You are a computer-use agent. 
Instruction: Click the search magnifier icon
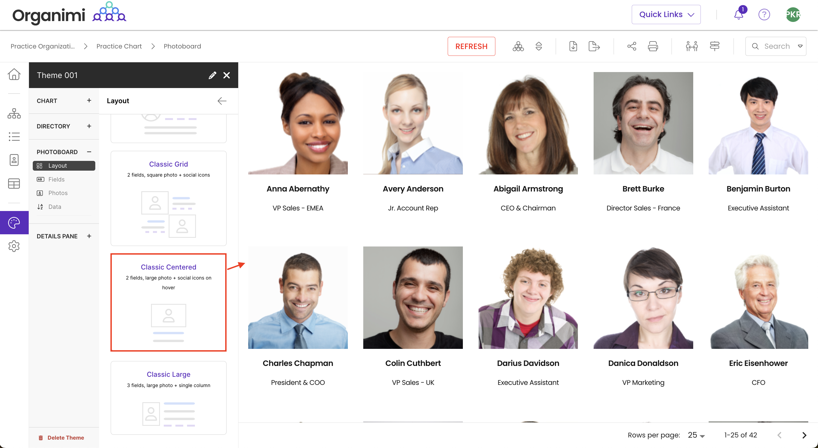tap(755, 46)
